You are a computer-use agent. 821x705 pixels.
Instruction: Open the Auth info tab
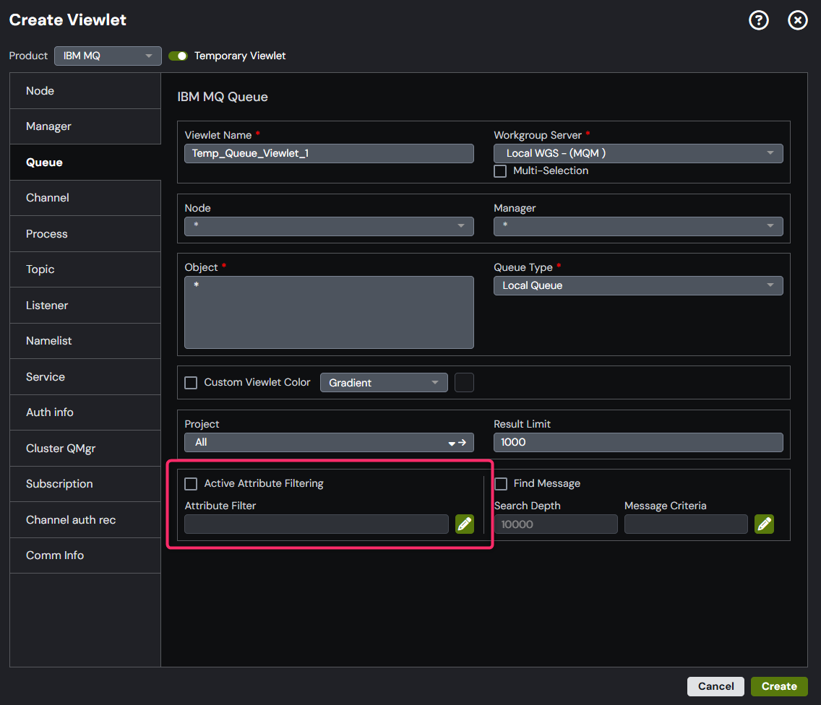pos(85,412)
